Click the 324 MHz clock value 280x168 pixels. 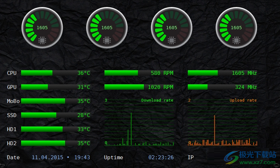pyautogui.click(x=246, y=87)
